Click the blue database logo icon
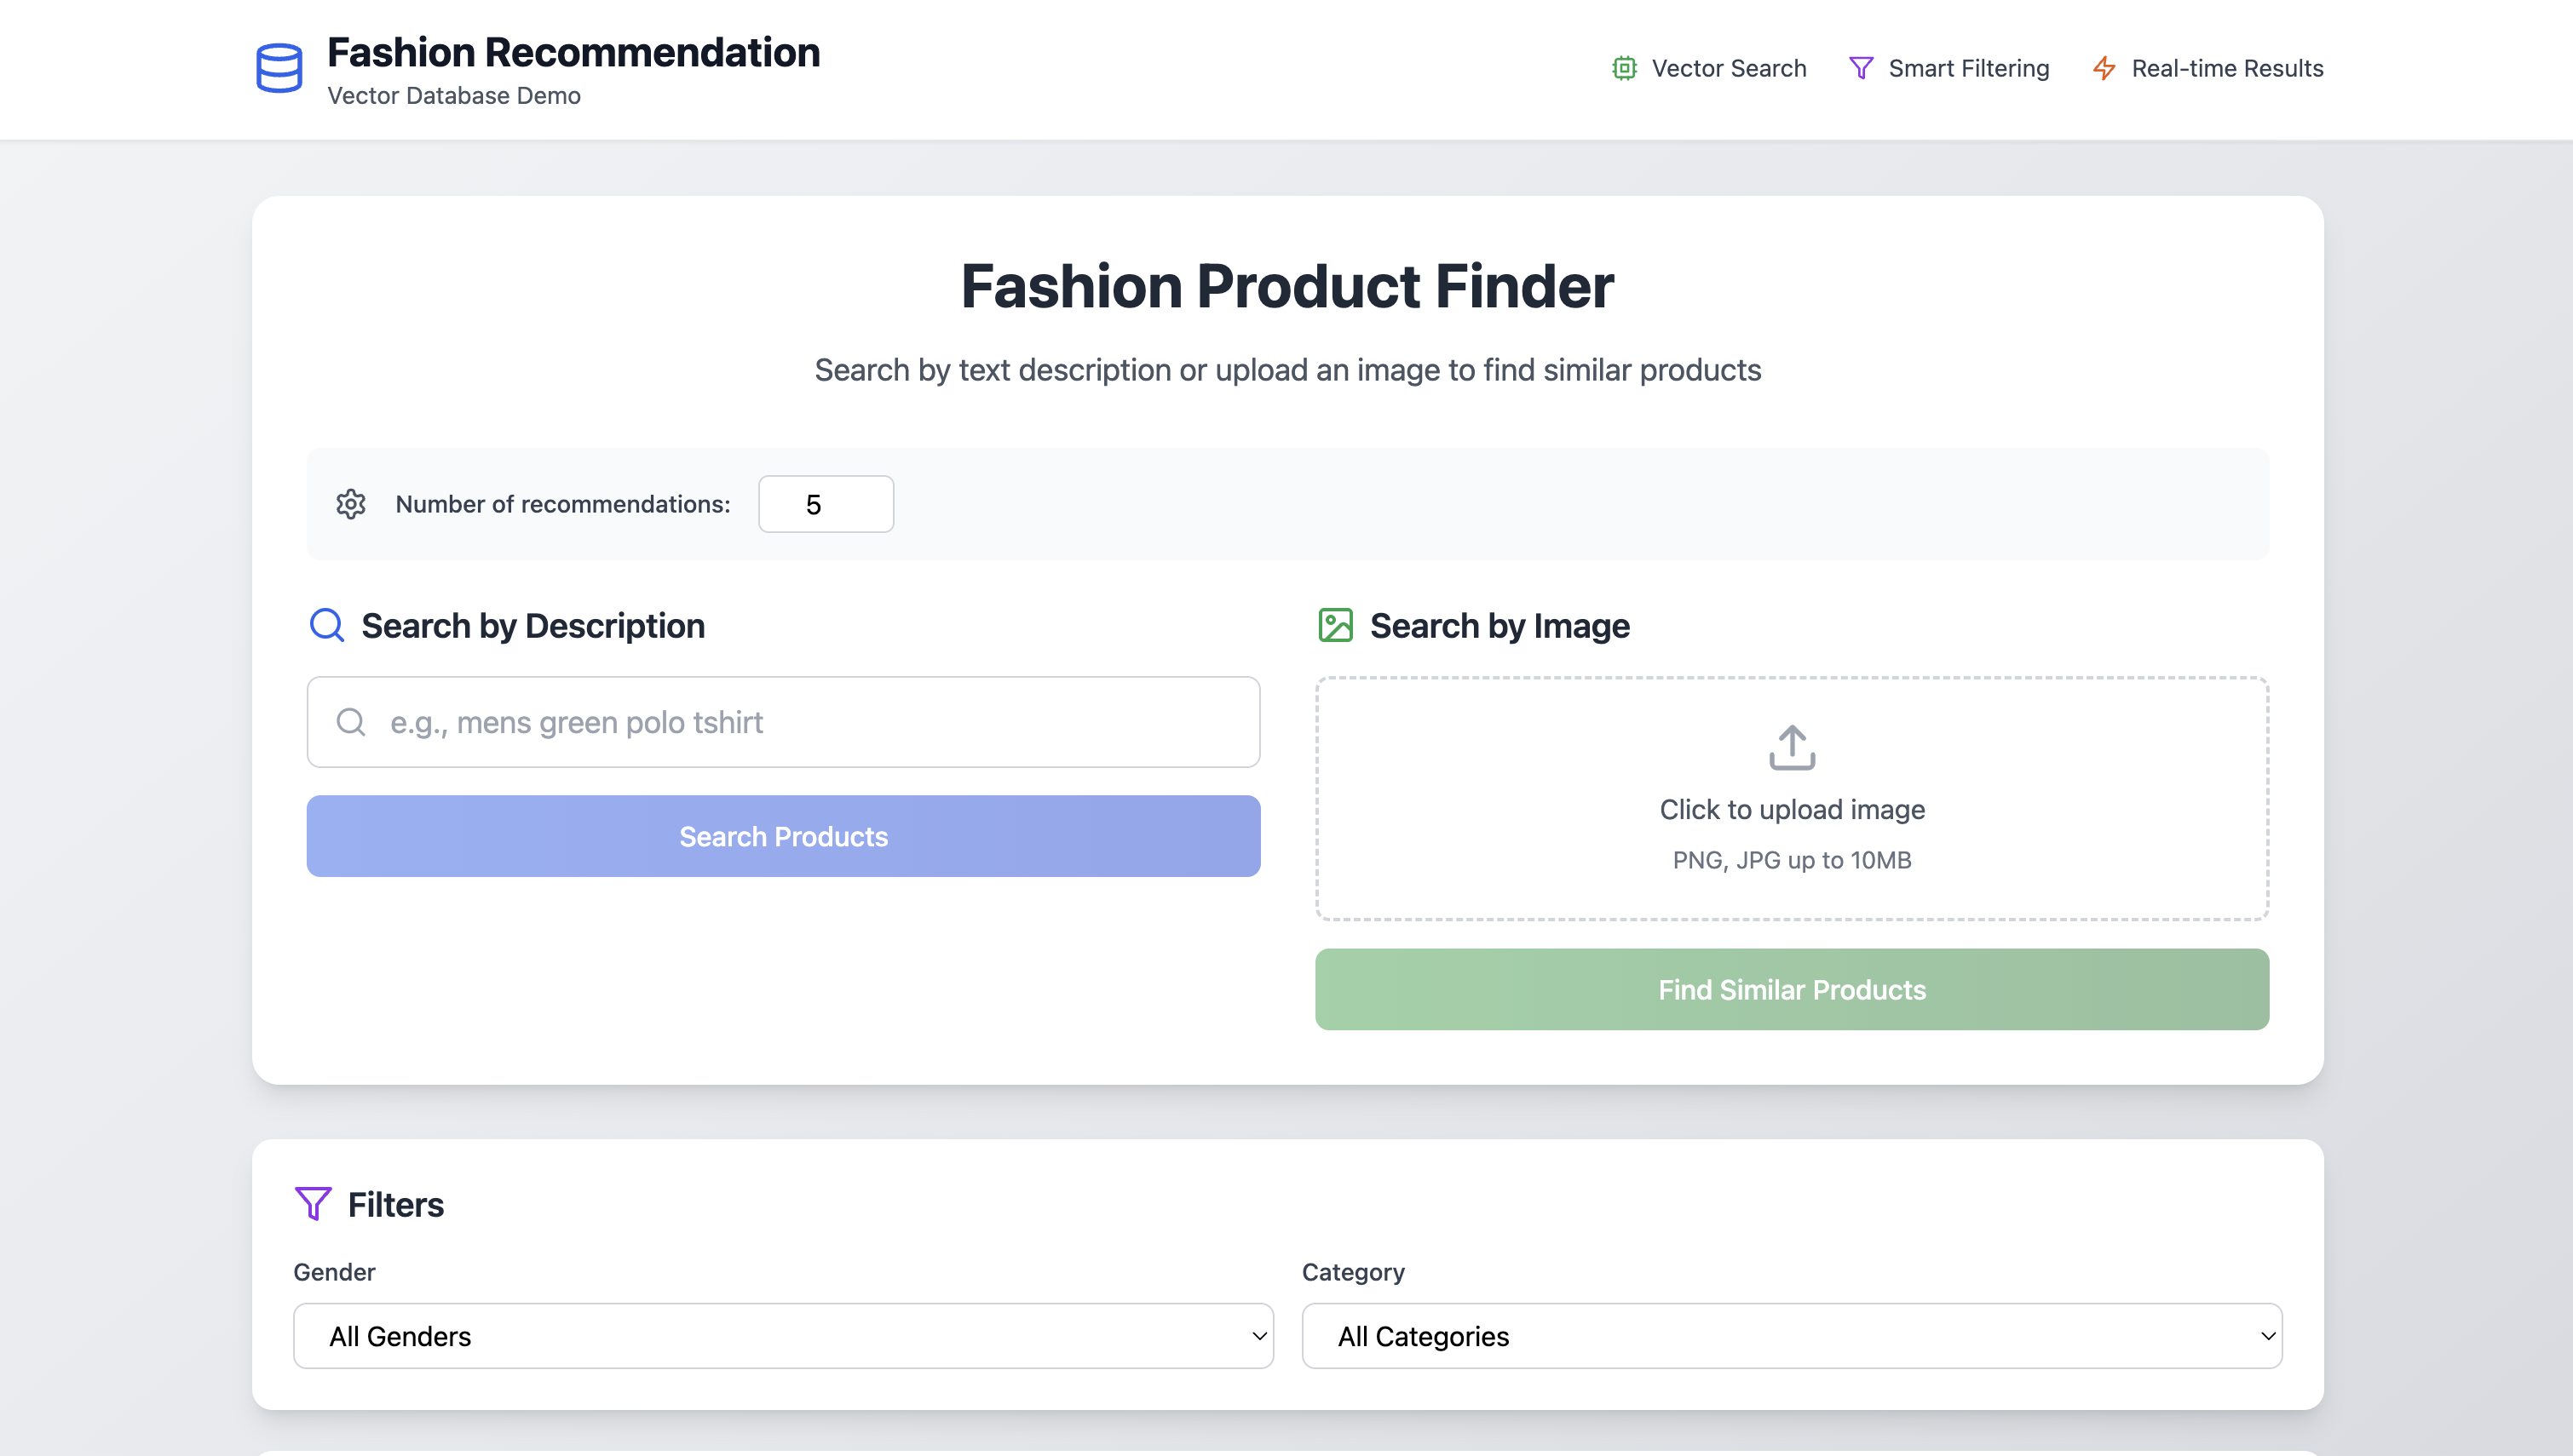 coord(279,68)
